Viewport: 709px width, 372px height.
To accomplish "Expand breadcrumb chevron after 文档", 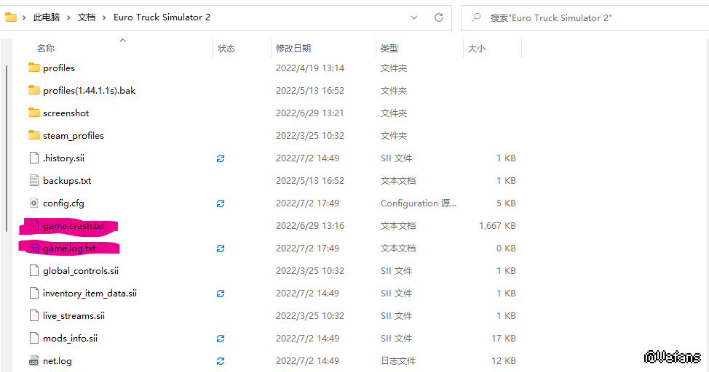I will click(104, 17).
